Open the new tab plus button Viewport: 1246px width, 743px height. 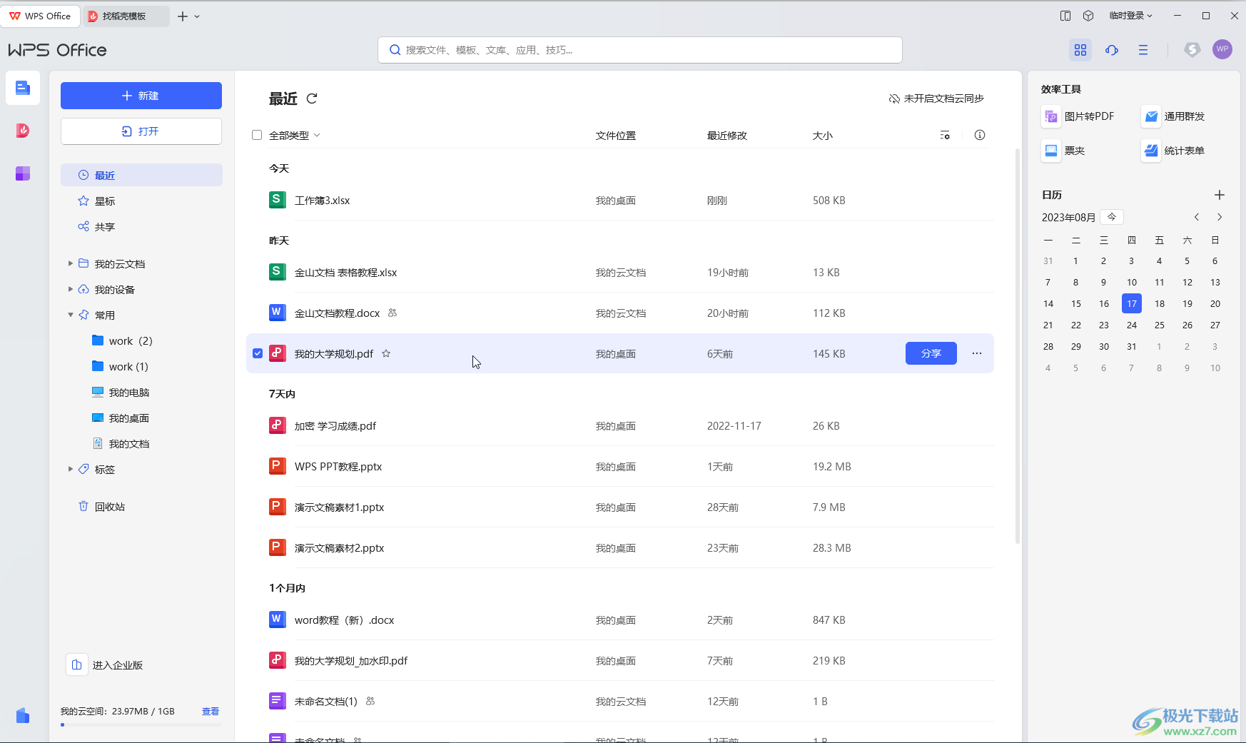pyautogui.click(x=183, y=16)
